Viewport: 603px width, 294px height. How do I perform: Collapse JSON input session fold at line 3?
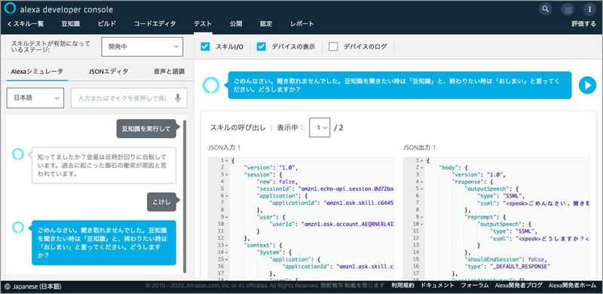(227, 174)
